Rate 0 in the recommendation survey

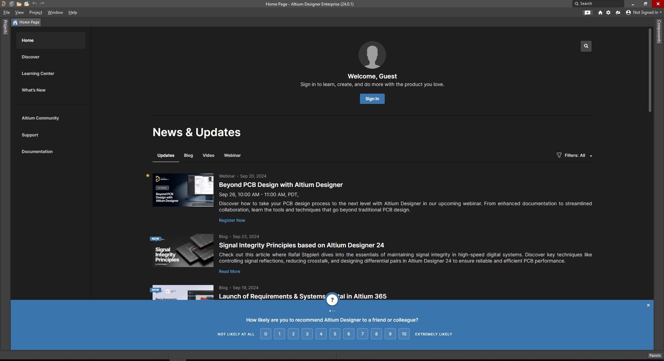tap(266, 334)
